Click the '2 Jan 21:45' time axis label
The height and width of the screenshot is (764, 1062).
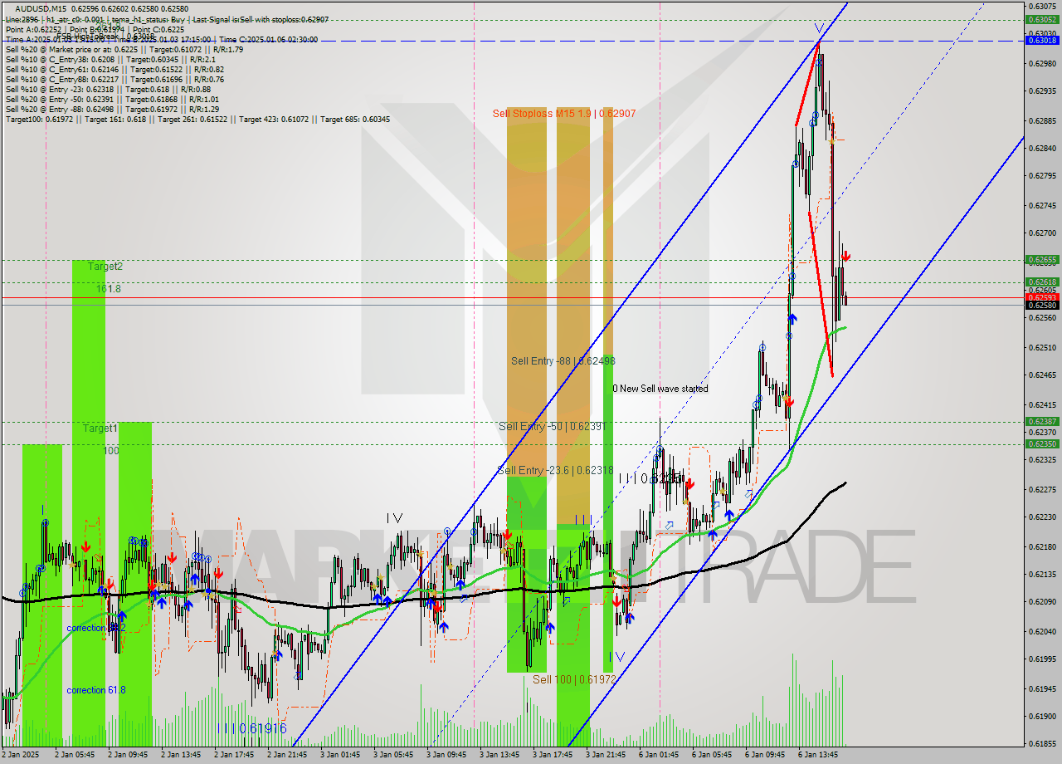click(288, 756)
